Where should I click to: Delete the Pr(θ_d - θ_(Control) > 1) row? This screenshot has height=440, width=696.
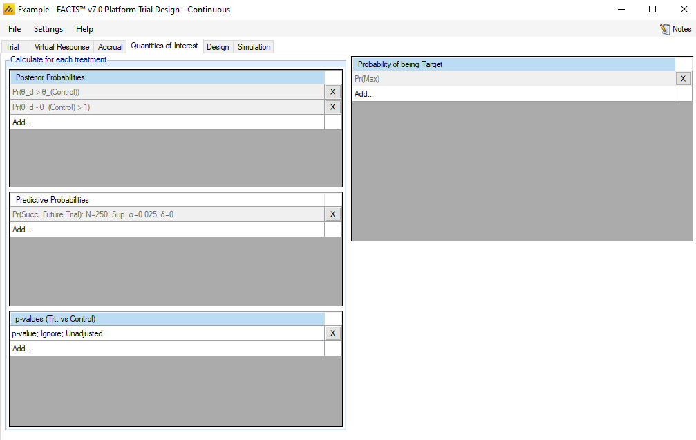(332, 107)
